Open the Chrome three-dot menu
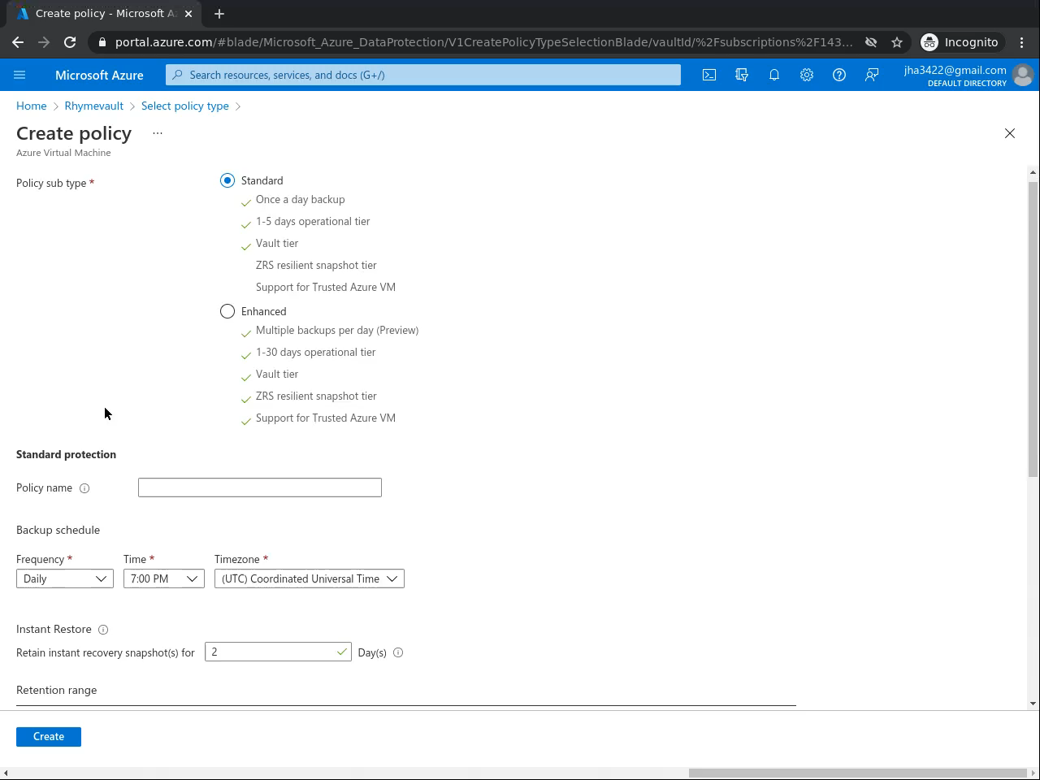This screenshot has width=1040, height=780. tap(1022, 42)
